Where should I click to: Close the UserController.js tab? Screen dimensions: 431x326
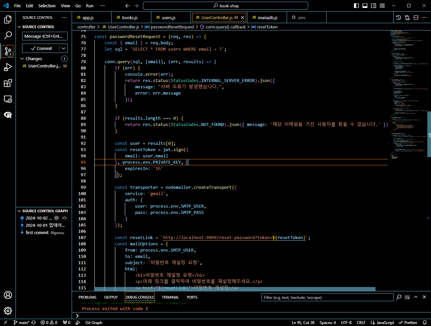242,18
